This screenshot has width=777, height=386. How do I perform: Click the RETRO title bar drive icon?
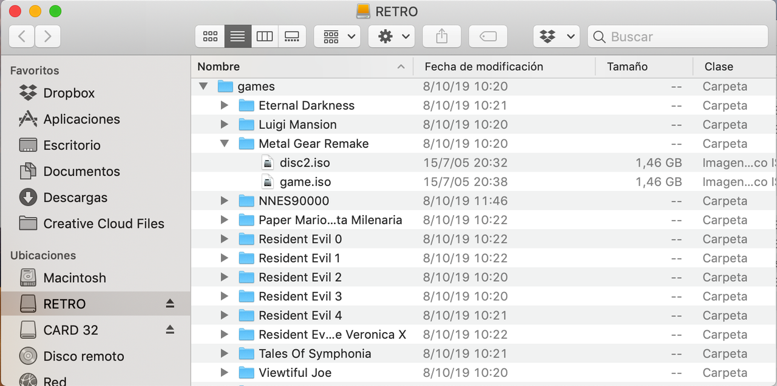pos(363,12)
